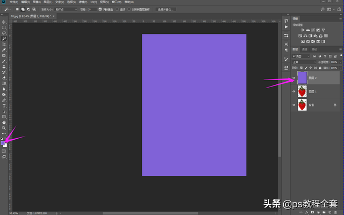Image resolution: width=344 pixels, height=215 pixels.
Task: Open the layer filter type dropdown
Action: pos(300,56)
